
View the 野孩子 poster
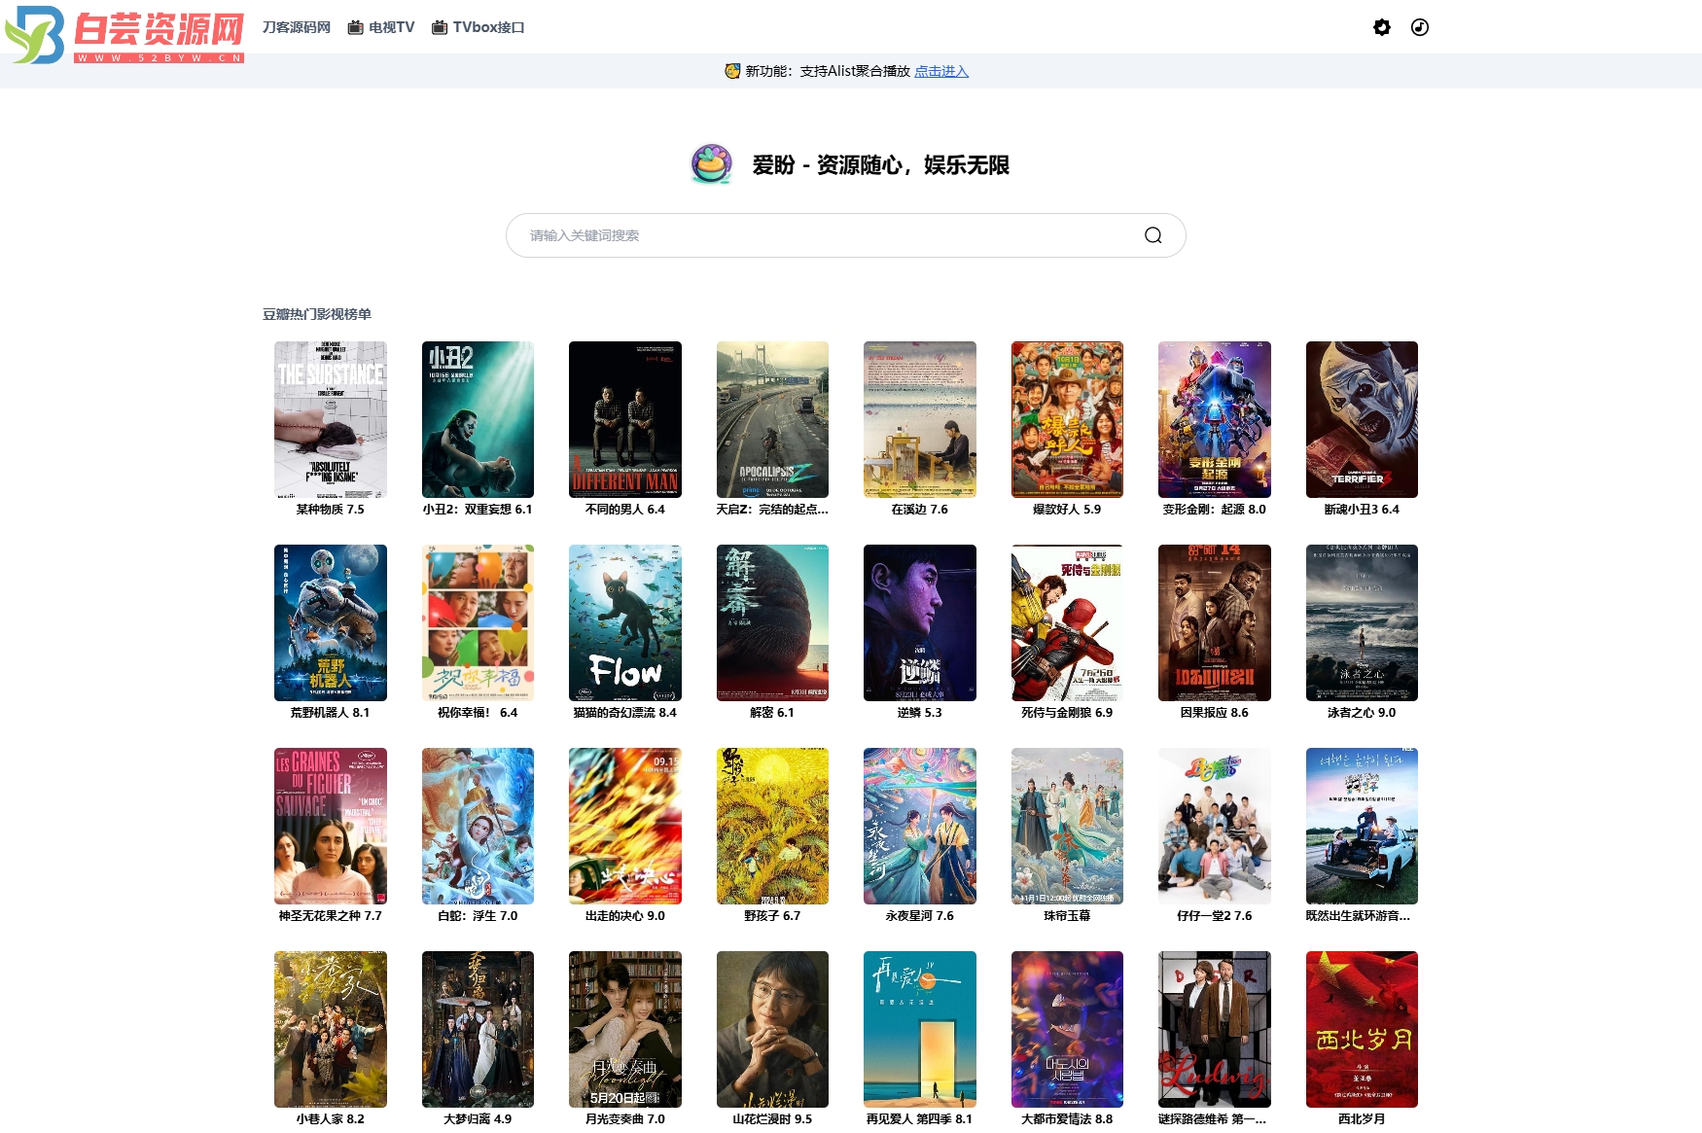(x=772, y=826)
